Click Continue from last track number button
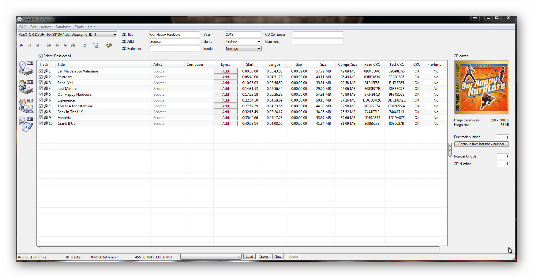533x278 pixels. [481, 144]
